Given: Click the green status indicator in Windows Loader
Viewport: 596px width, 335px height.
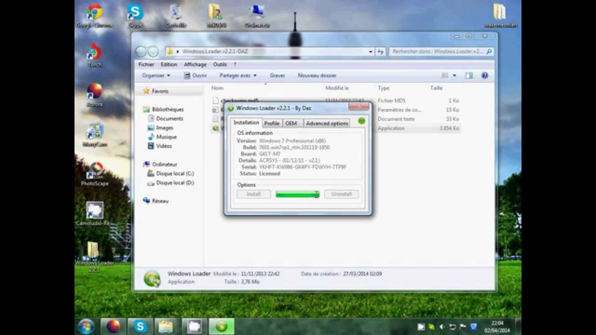Looking at the screenshot, I should 362,121.
